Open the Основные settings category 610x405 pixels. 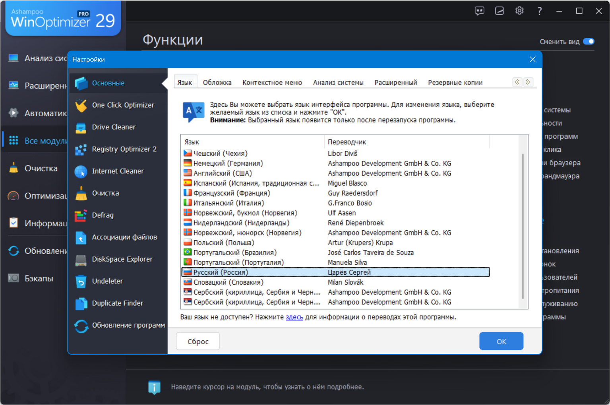click(x=118, y=83)
